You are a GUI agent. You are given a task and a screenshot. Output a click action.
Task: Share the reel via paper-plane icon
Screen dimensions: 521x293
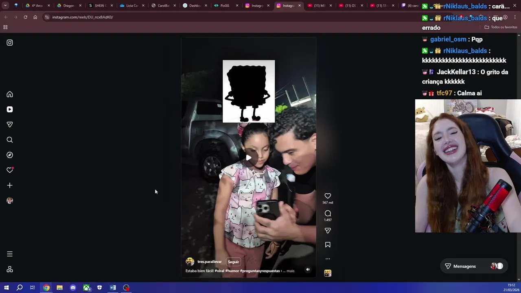tap(328, 231)
